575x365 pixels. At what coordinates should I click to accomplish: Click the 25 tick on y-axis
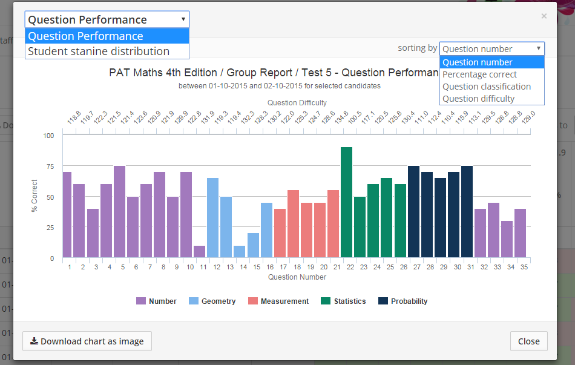tap(50, 228)
